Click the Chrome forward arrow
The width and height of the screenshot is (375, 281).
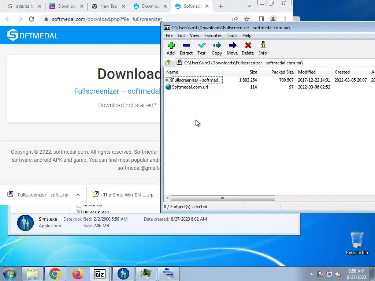click(x=20, y=19)
